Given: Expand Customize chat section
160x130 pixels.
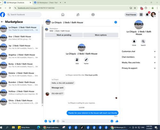Looking at the screenshot, I should (139, 51).
